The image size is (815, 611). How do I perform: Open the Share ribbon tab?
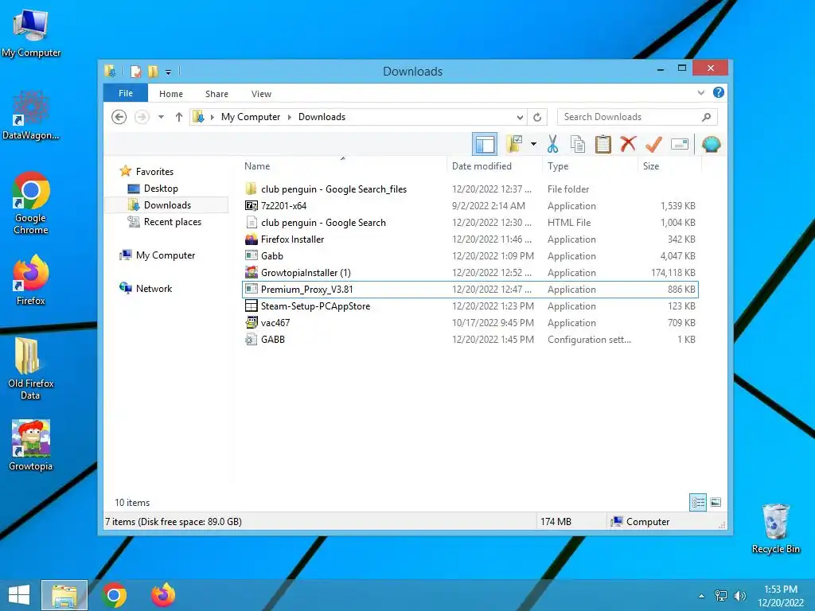(216, 94)
